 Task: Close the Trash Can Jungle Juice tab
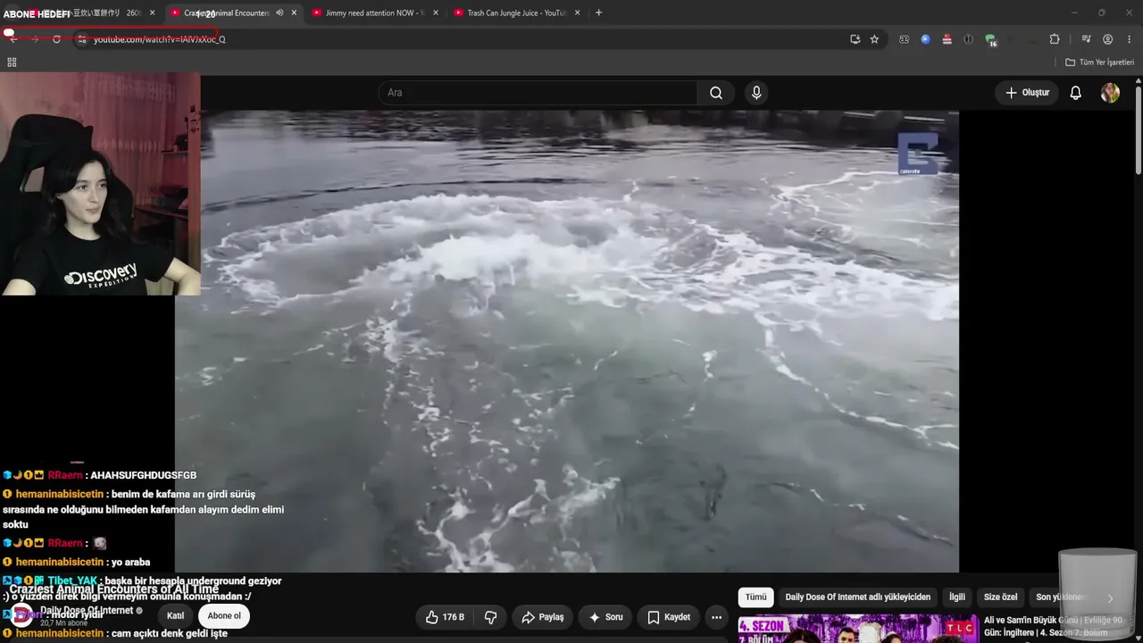pyautogui.click(x=578, y=13)
